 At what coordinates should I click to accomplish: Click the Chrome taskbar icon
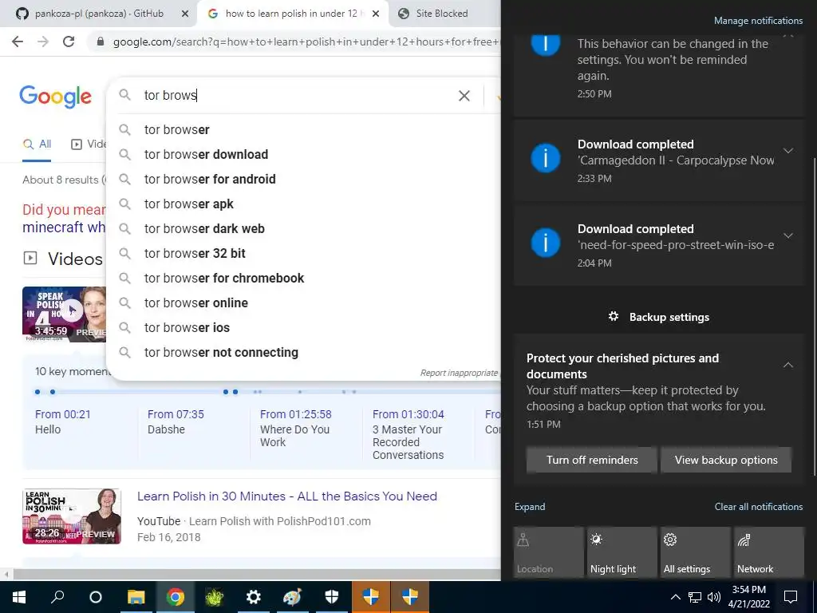[175, 597]
